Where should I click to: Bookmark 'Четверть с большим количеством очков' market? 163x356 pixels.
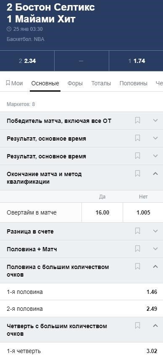pos(137,326)
